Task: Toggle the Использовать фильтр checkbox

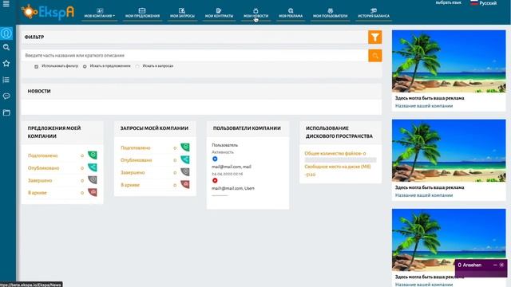Action: [x=36, y=66]
